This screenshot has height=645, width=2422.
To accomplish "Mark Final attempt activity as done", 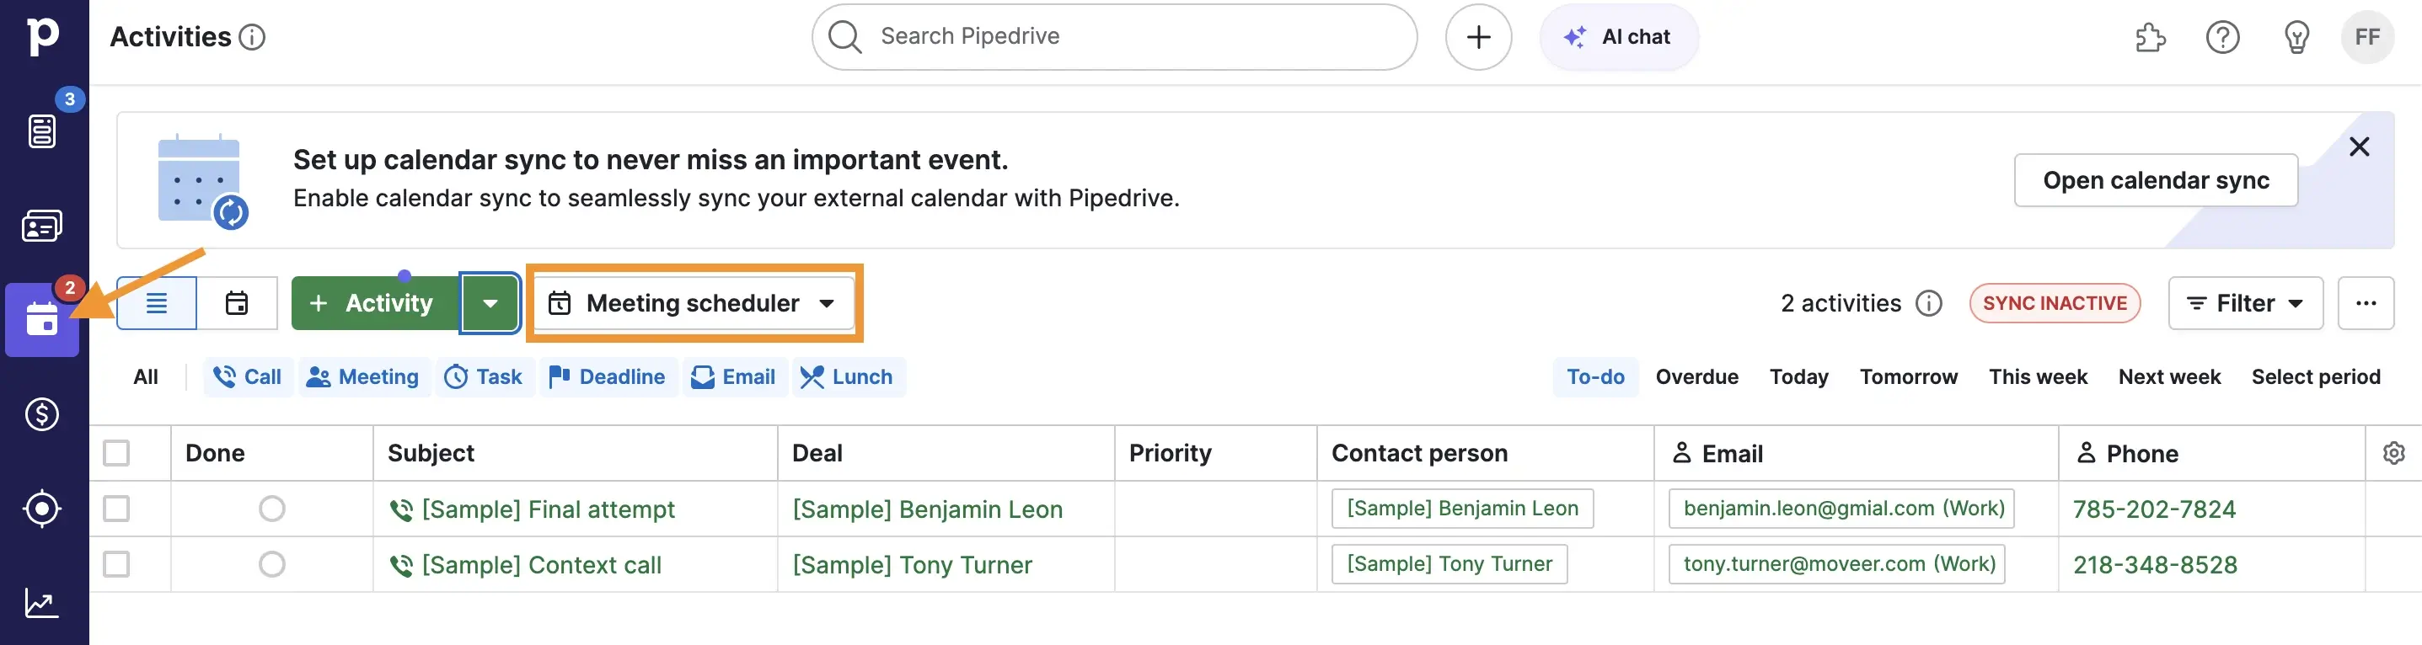I will click(x=271, y=509).
